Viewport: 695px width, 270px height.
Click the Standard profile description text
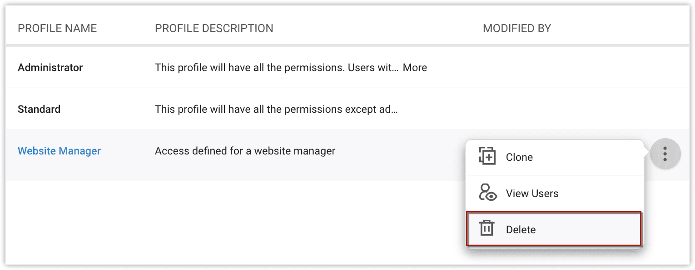(276, 109)
